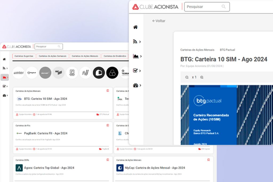The width and height of the screenshot is (273, 182).
Task: Expand the chevron beside the back window checklist icon
Action: pyautogui.click(x=7, y=86)
